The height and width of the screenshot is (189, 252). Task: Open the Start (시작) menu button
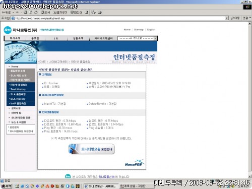pyautogui.click(x=6, y=186)
